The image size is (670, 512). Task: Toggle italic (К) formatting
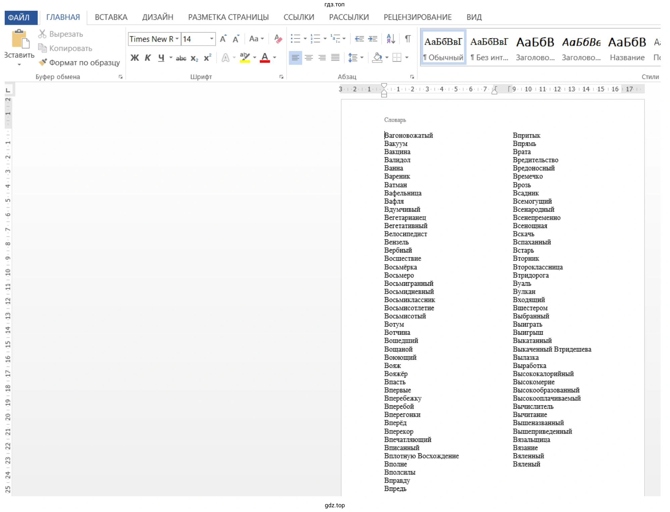tap(148, 58)
